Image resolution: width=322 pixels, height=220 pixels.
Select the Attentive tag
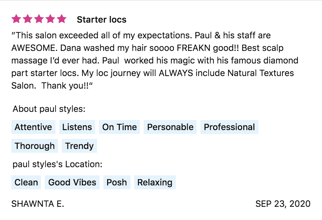pos(33,127)
